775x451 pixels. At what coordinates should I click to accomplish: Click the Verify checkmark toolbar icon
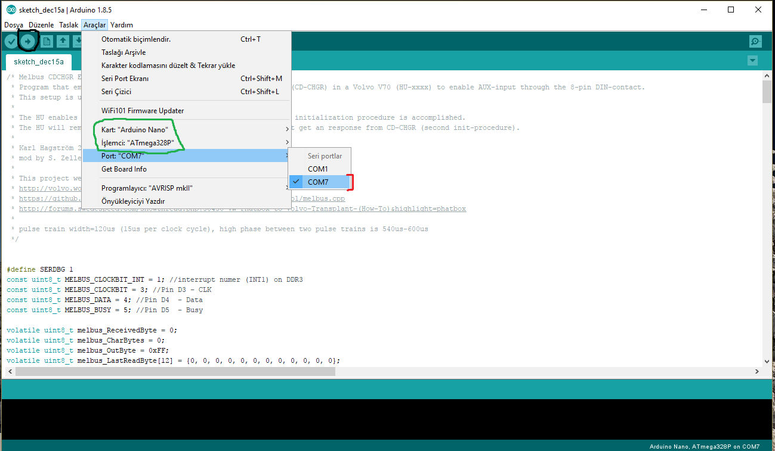click(x=11, y=41)
